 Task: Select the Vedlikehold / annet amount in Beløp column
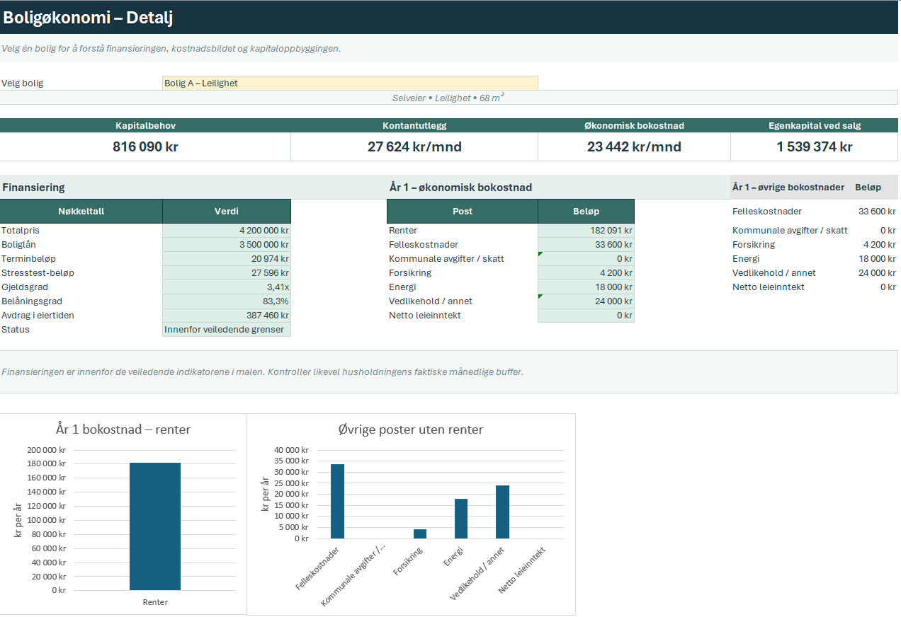point(586,301)
